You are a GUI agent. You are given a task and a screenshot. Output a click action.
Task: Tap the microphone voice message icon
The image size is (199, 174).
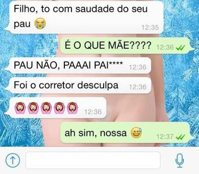(x=180, y=160)
